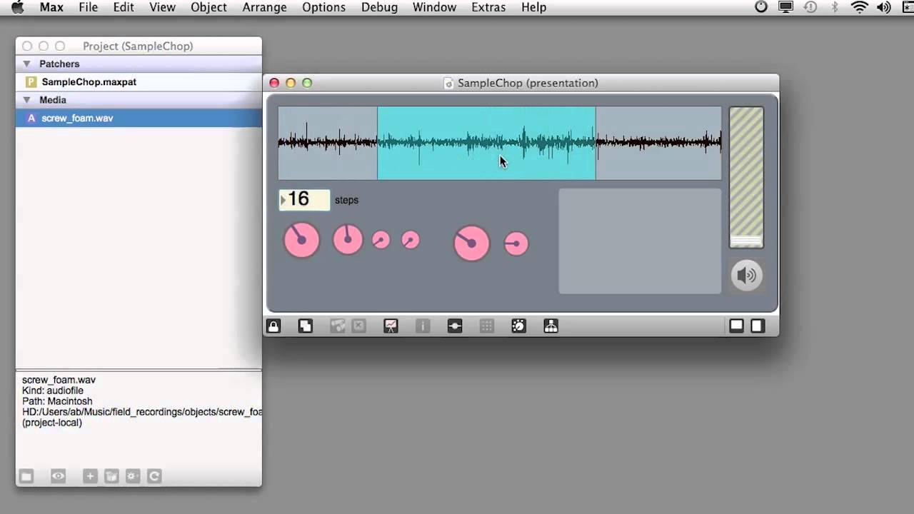The image size is (914, 514).
Task: Open the gear menu in Project toolbar
Action: tap(133, 476)
